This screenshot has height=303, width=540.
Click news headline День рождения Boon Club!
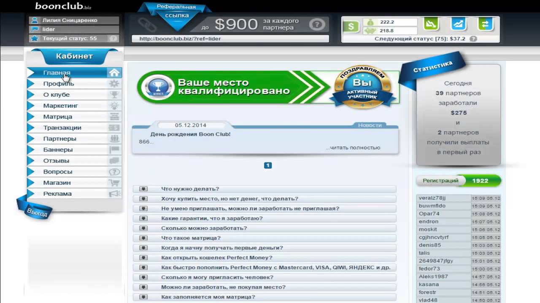(190, 134)
